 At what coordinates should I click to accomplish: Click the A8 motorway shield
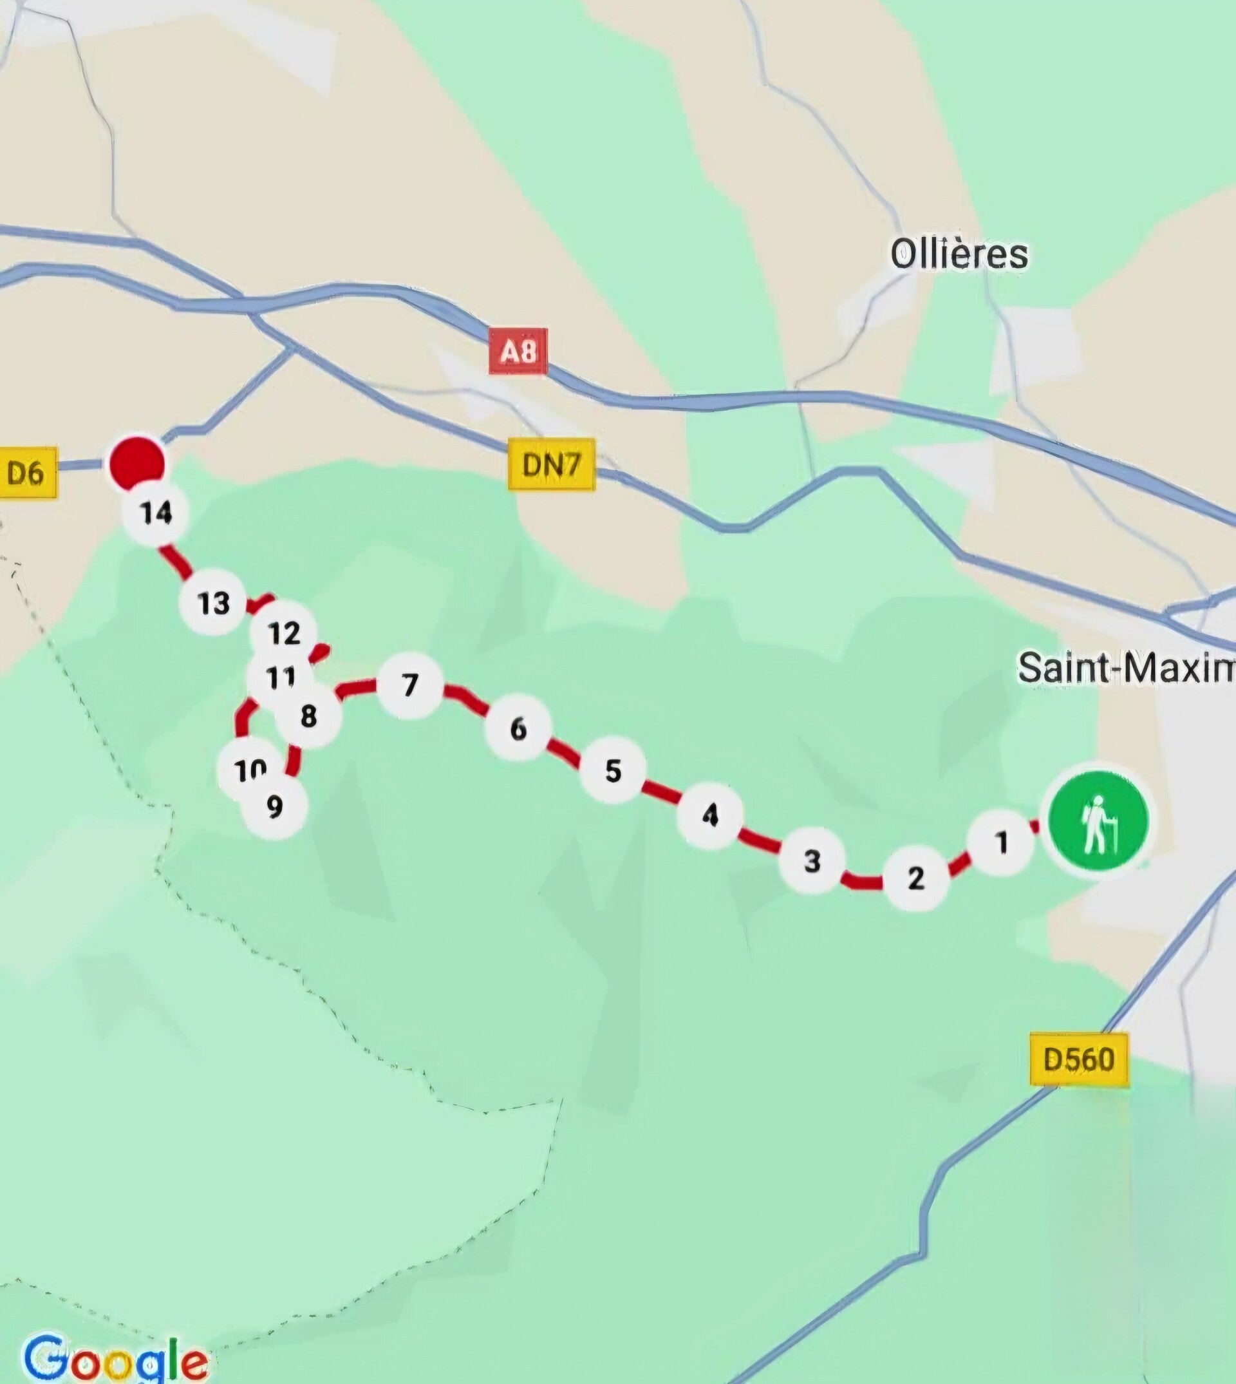(x=518, y=351)
